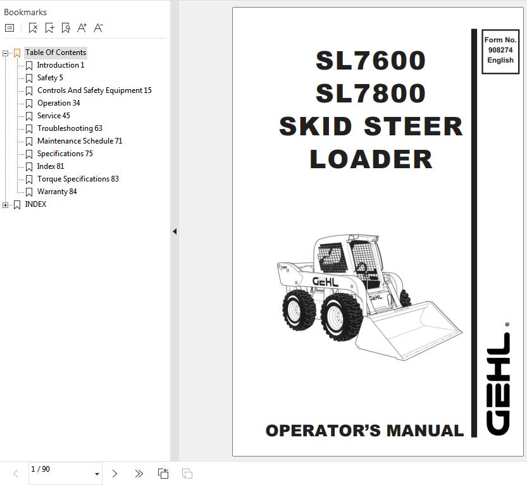Go to the Service 45 bookmark
Image resolution: width=527 pixels, height=485 pixels.
pos(53,116)
